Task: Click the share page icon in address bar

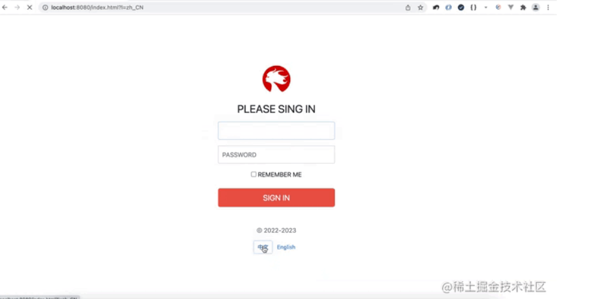Action: click(408, 8)
